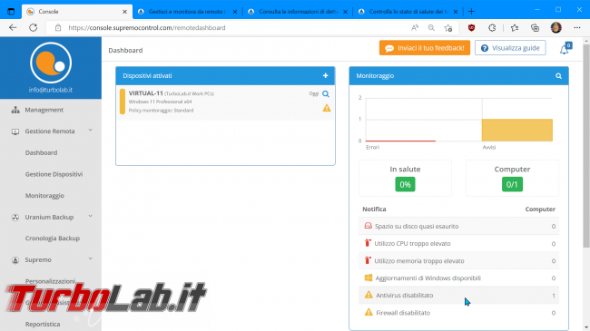
Task: Click the yellow Avvisi bar in chart
Action: 517,131
